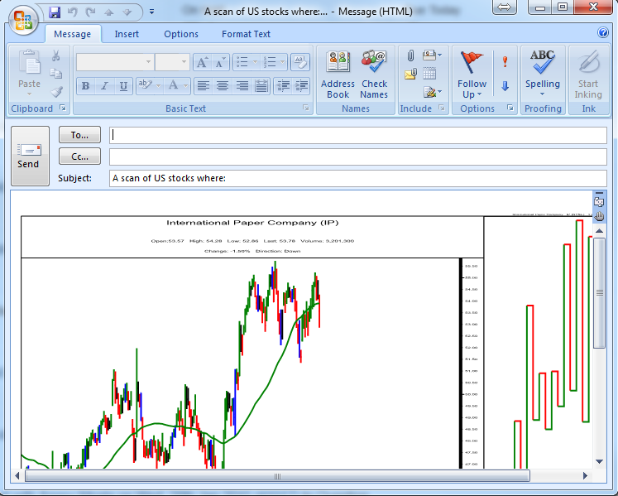
Task: Switch to the Insert tab
Action: pyautogui.click(x=127, y=34)
